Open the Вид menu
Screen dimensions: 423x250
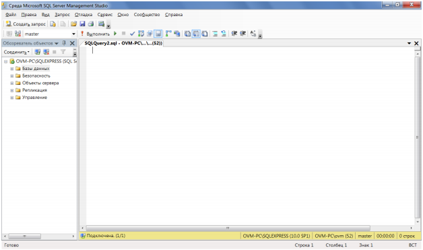[x=46, y=15]
